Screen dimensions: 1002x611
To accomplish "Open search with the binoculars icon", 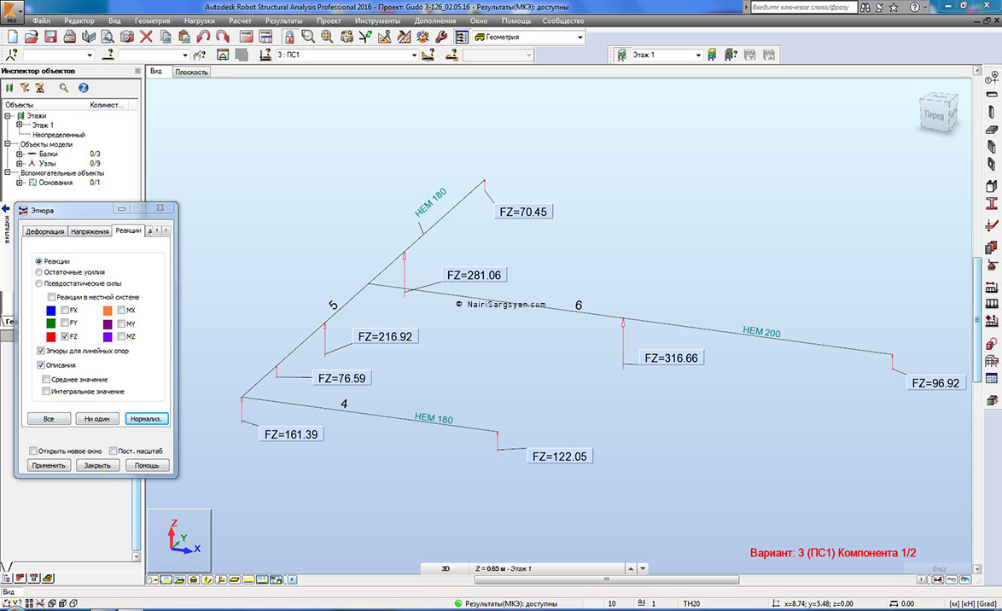I will pyautogui.click(x=865, y=7).
